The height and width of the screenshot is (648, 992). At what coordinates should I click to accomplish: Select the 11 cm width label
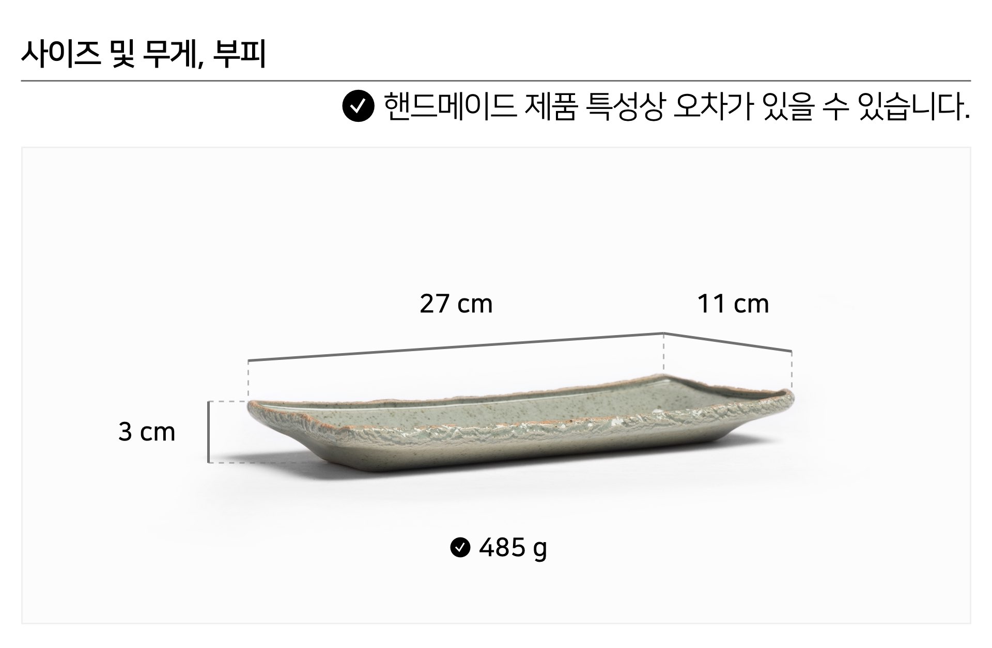coord(733,304)
